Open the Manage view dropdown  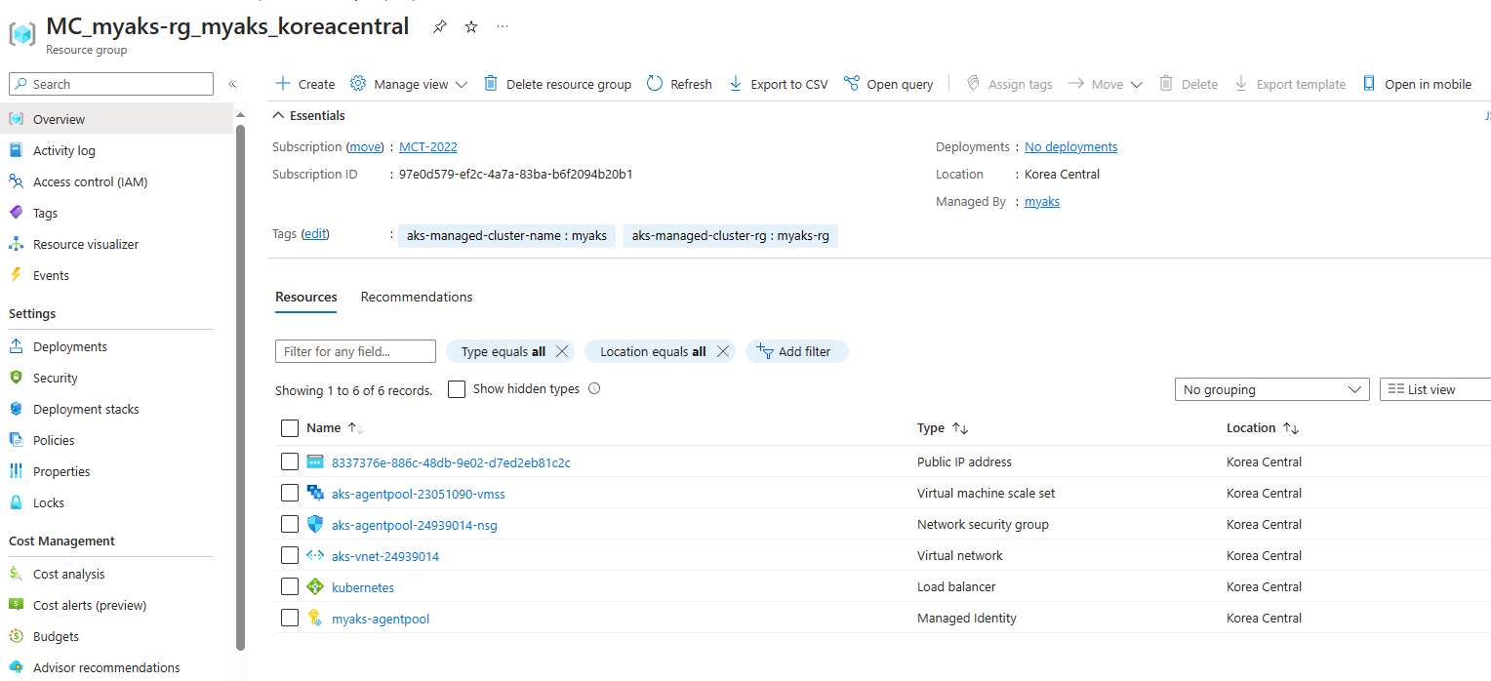point(409,84)
